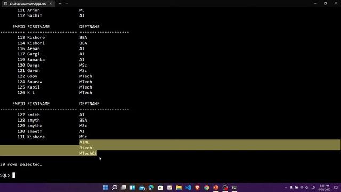Click the name Durga in row 120
The width and height of the screenshot is (341, 192).
34,65
